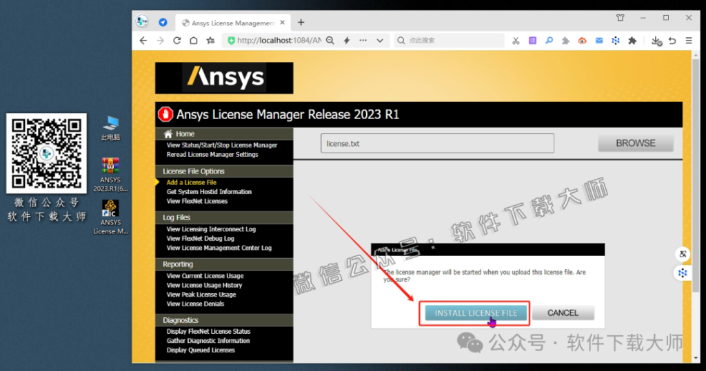Go to the browser home page icon
Viewport: 706px width, 371px height.
194,41
